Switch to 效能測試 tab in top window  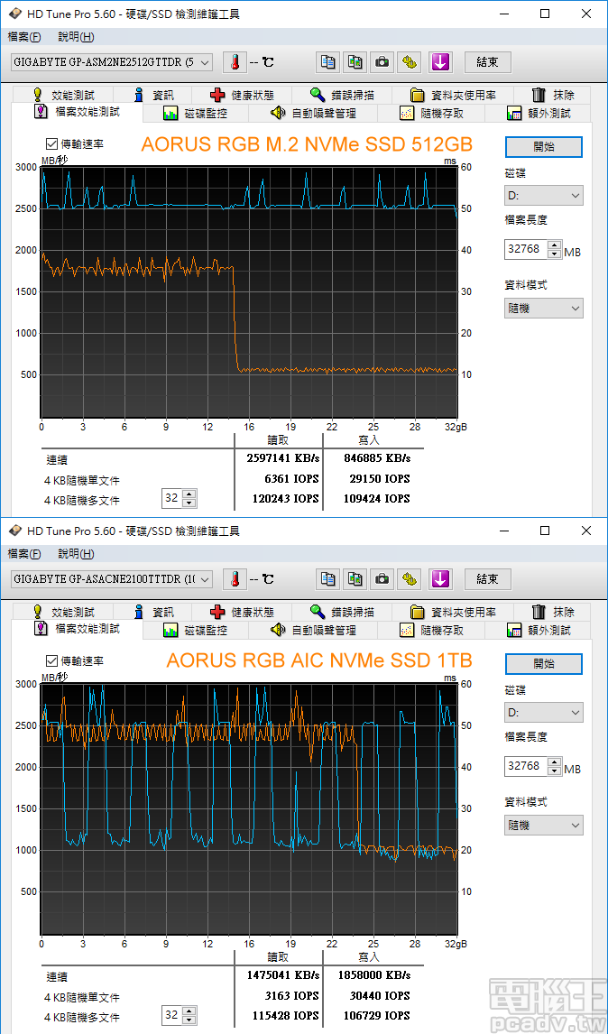pyautogui.click(x=63, y=95)
